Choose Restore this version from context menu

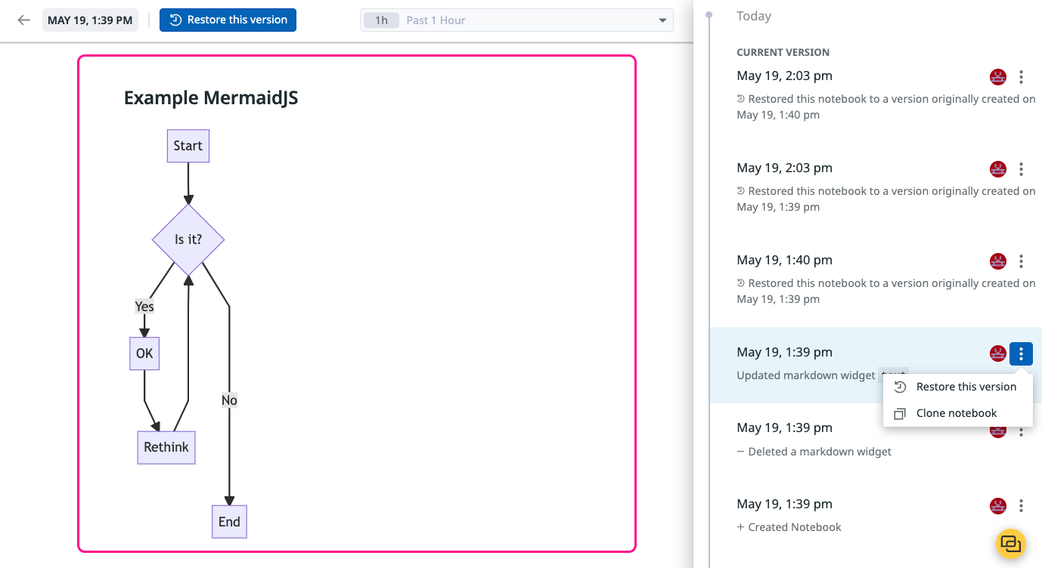[x=957, y=387]
